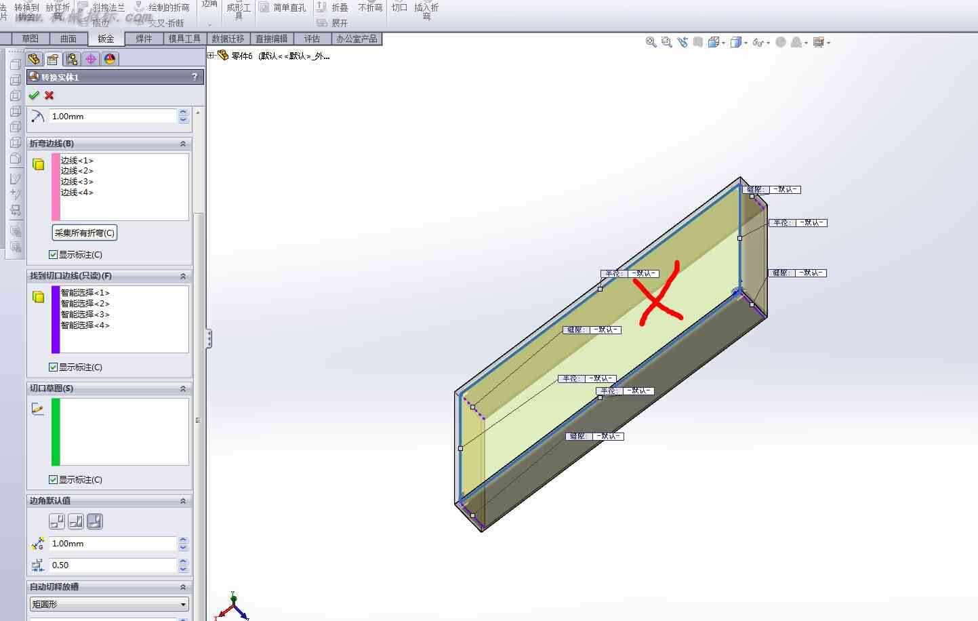Select the underlap corner type icon

[x=95, y=521]
